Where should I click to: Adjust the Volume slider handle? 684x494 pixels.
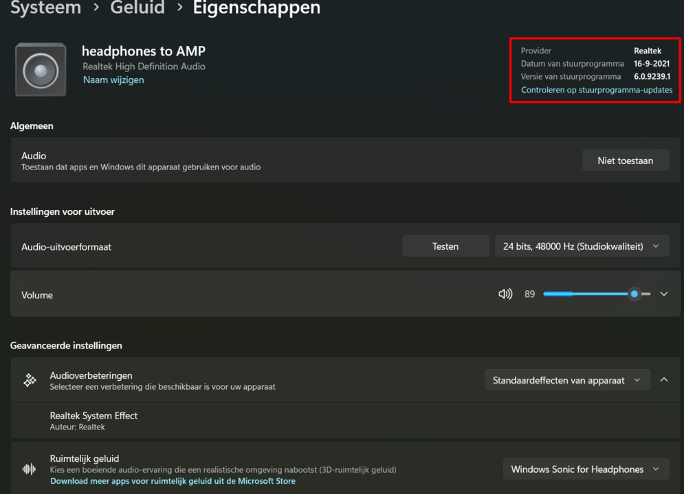tap(634, 294)
